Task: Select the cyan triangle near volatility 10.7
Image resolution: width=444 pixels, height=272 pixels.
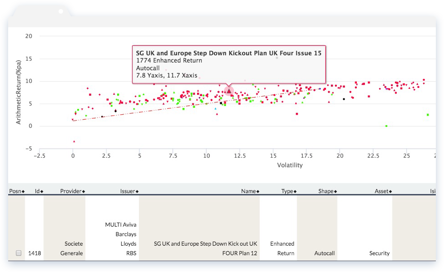Action: coord(216,109)
